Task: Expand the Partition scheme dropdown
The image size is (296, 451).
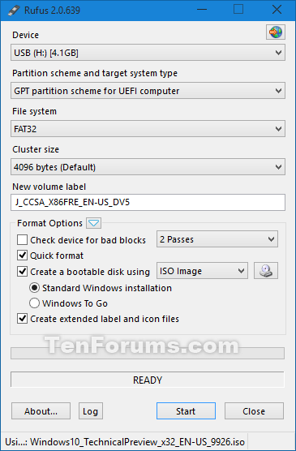Action: coord(148,91)
